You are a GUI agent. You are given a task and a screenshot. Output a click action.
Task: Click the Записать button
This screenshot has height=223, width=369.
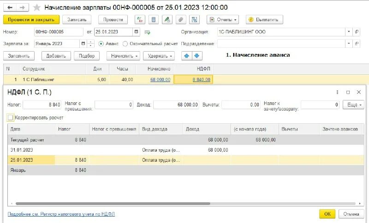(x=77, y=20)
